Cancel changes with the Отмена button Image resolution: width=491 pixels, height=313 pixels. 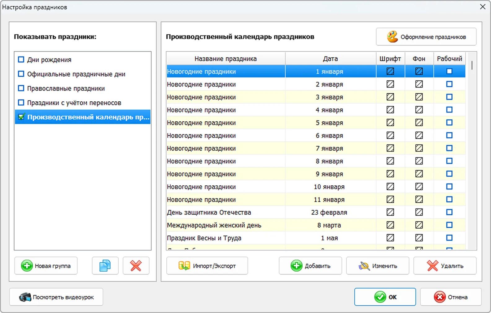coord(450,297)
